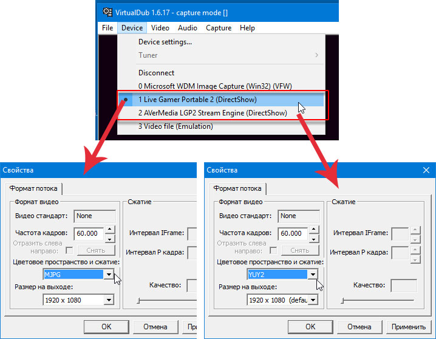
Task: Expand the Tuner submenu arrow
Action: (x=317, y=55)
